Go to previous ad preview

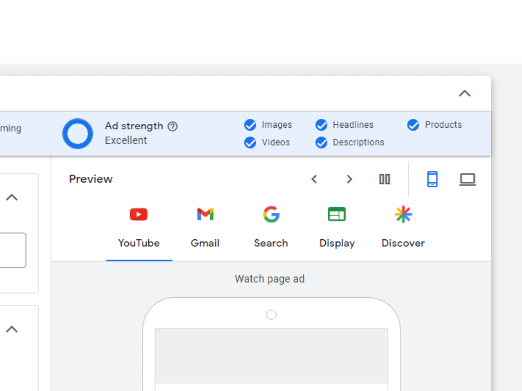(x=314, y=179)
